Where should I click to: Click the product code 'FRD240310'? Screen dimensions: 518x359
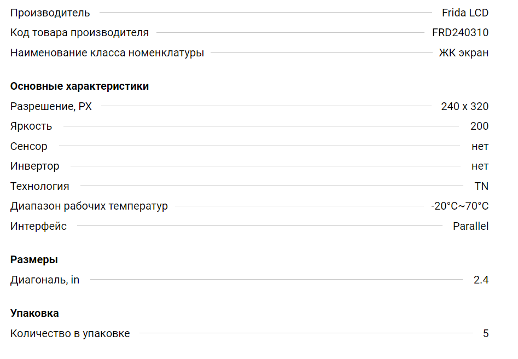pyautogui.click(x=460, y=32)
